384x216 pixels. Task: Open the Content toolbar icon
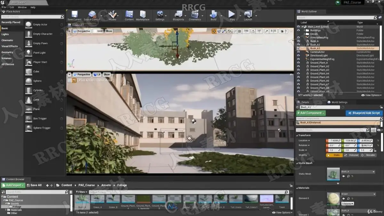pyautogui.click(x=129, y=14)
